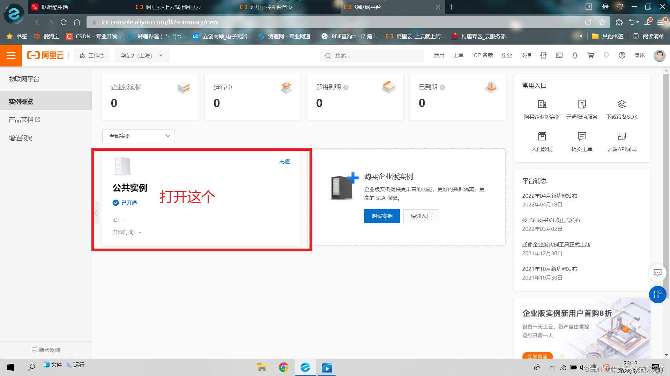Open 其他书签 folder

click(x=608, y=36)
